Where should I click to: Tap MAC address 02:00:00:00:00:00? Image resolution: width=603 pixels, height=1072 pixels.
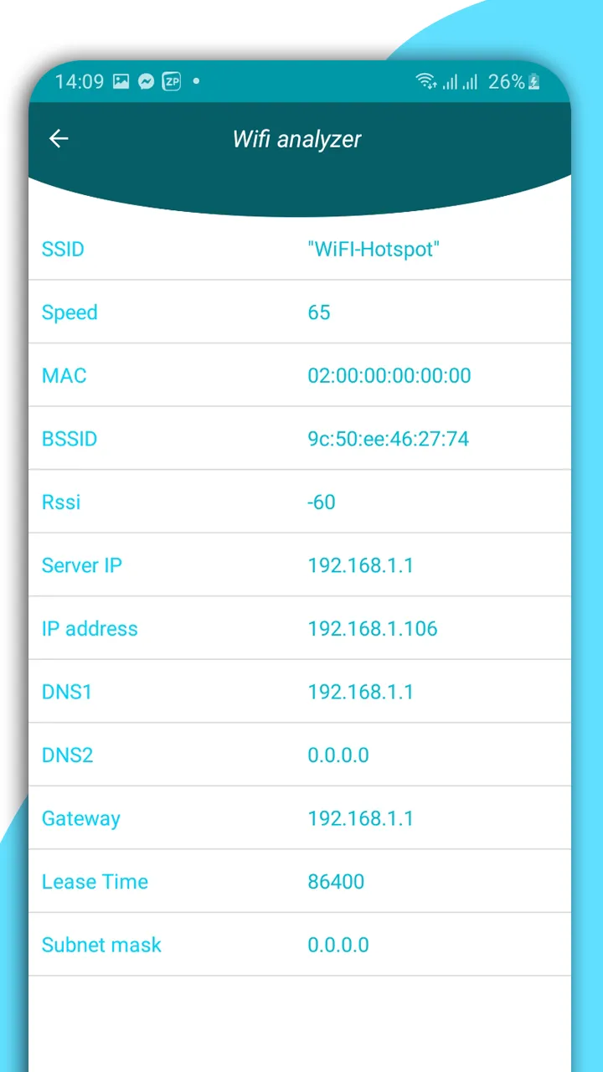point(389,375)
